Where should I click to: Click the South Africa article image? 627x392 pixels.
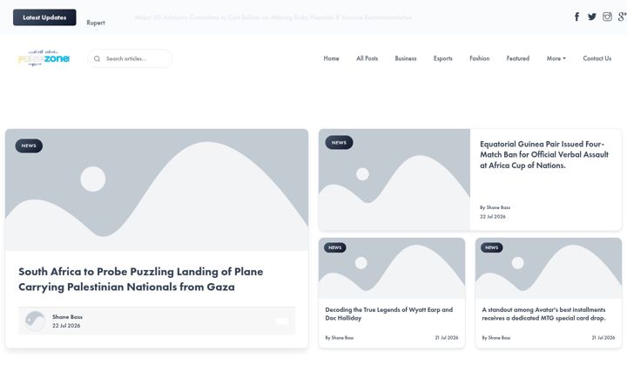(157, 190)
